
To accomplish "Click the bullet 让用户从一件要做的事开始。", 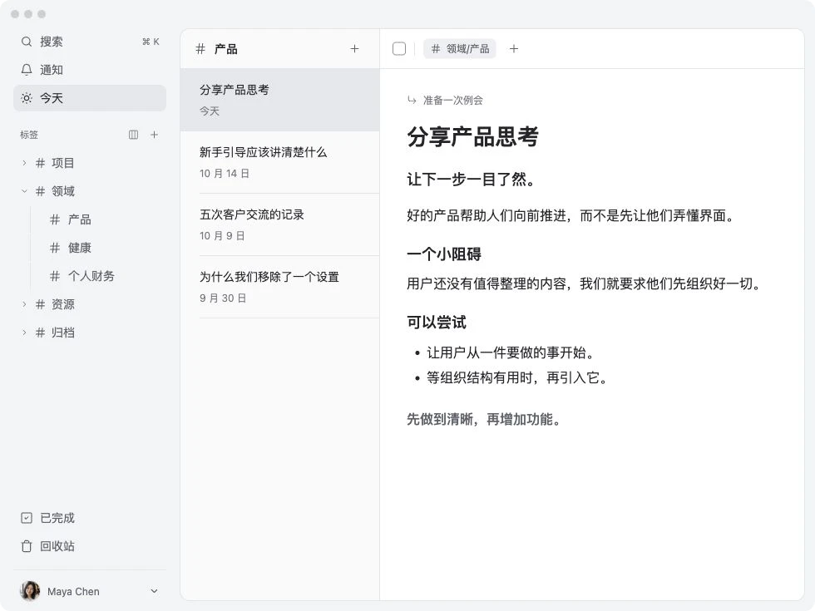I will tap(511, 352).
